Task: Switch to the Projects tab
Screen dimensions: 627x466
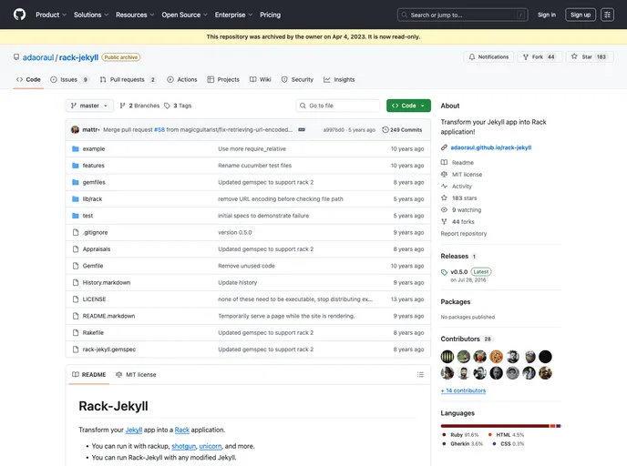Action: [223, 80]
